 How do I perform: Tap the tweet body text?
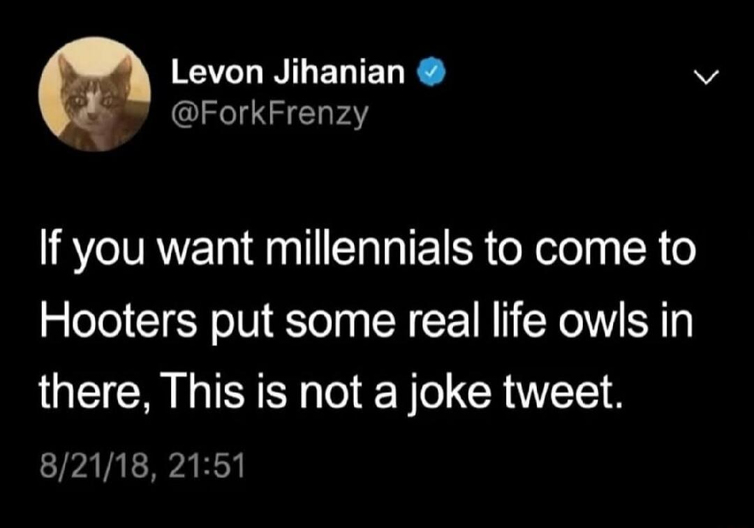click(368, 321)
